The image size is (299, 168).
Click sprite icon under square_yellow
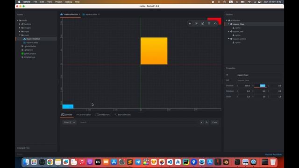[234, 42]
